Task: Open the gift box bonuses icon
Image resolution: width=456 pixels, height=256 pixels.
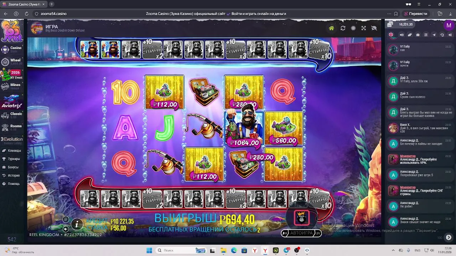Action: click(418, 35)
